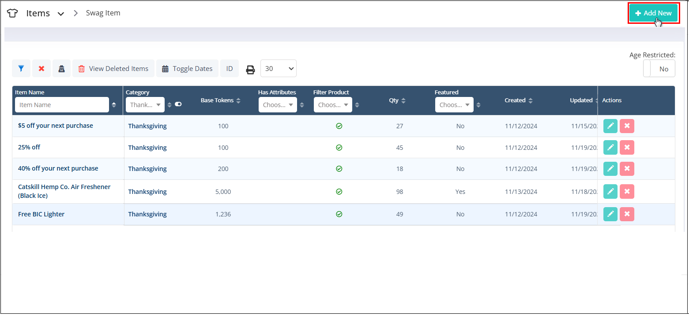Open the Has Attributes filter dropdown
689x316 pixels.
[x=278, y=105]
